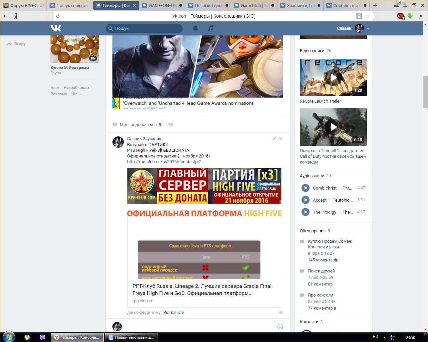This screenshot has height=342, width=428.
Task: Open the emoji smiley picker in the comment box
Action: 280,326
